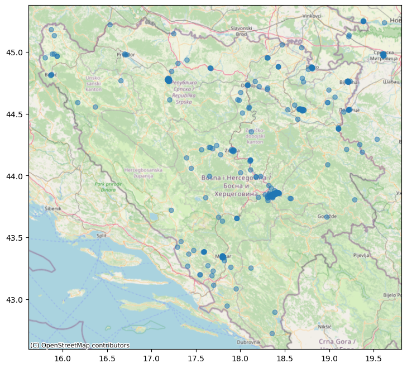Click the Republika Srpska region label

coord(184,92)
